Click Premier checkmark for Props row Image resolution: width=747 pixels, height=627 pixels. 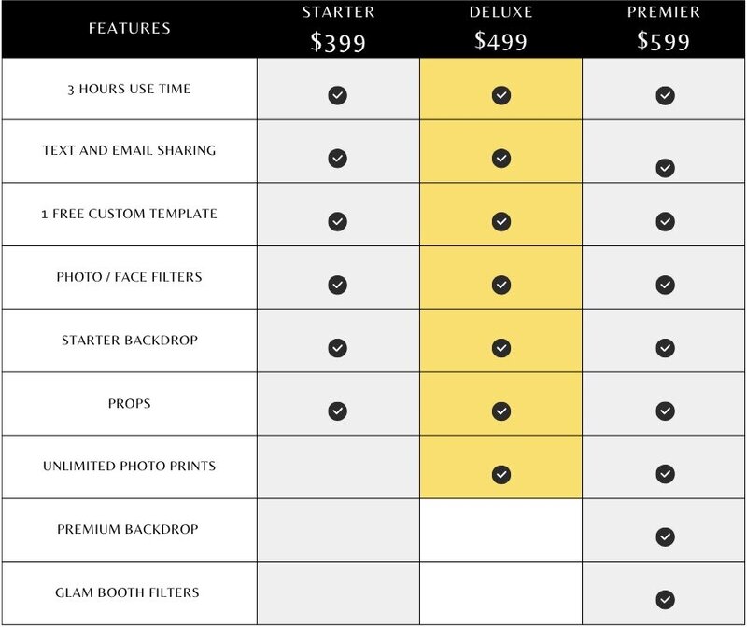click(665, 411)
